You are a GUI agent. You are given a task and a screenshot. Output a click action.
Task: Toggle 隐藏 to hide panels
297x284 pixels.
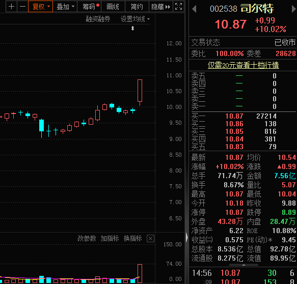[161, 7]
